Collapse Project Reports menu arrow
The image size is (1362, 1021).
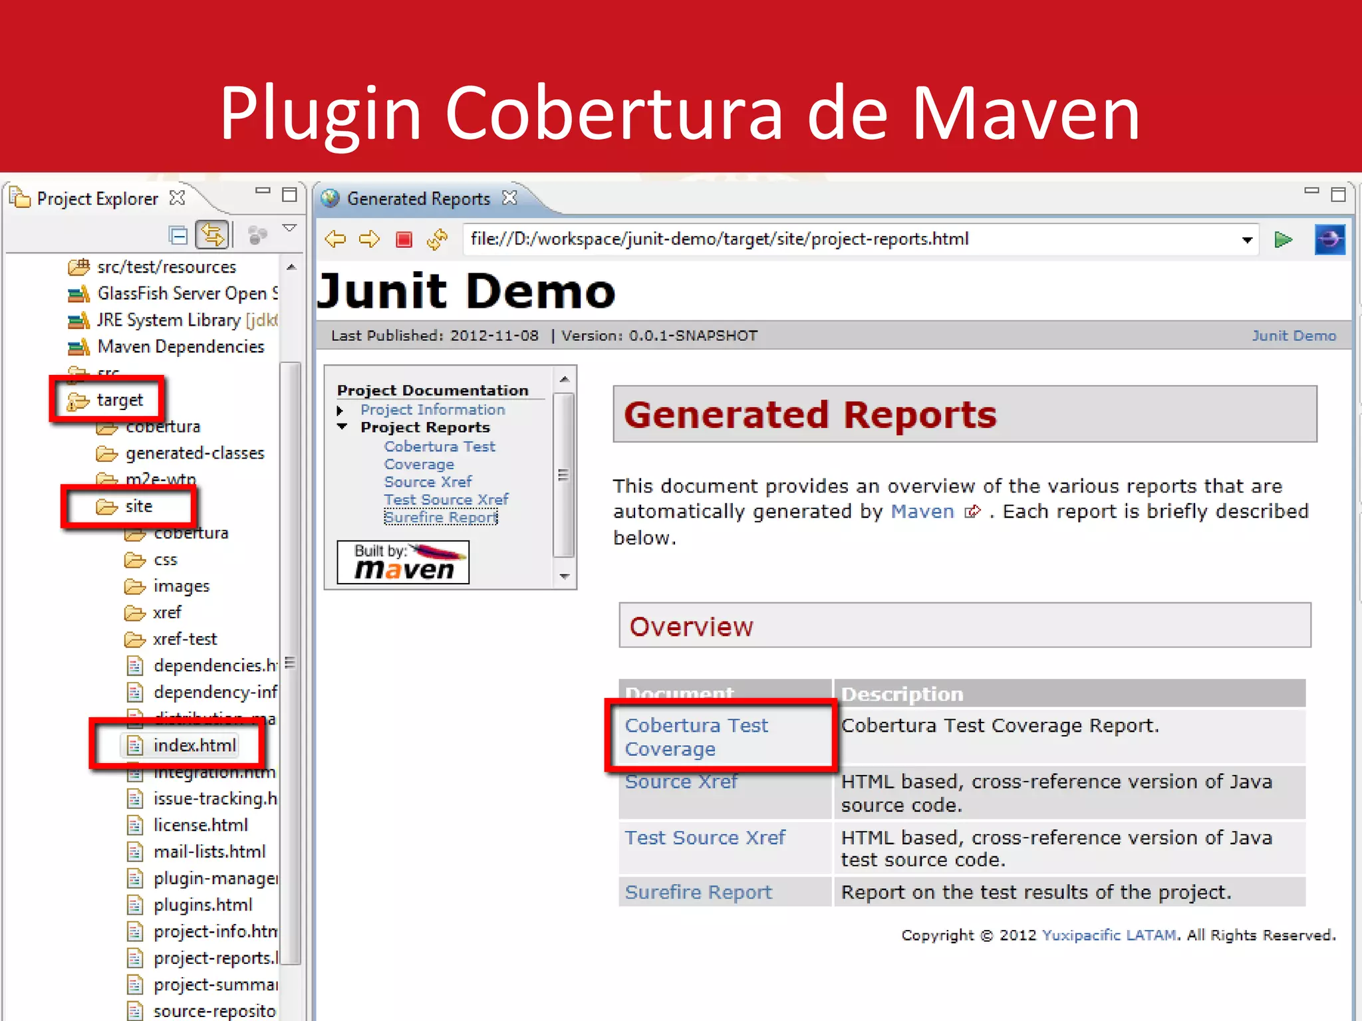point(342,427)
